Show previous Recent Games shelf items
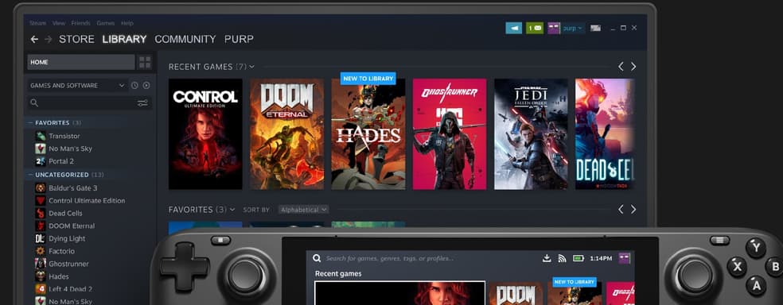783x305 pixels. tap(621, 66)
